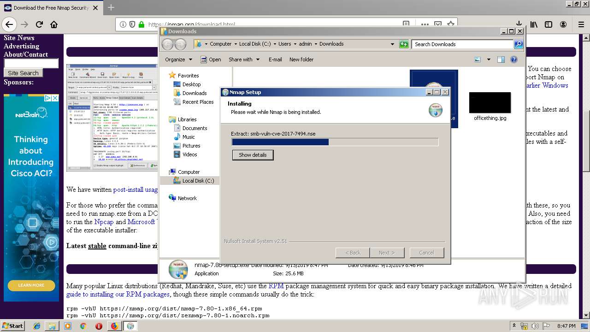
Task: Click the Windows Explorer taskbar icon
Action: [52, 326]
